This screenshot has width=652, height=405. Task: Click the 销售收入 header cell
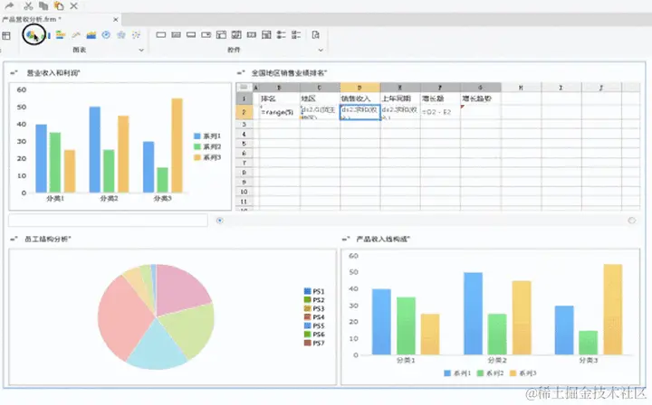point(360,99)
